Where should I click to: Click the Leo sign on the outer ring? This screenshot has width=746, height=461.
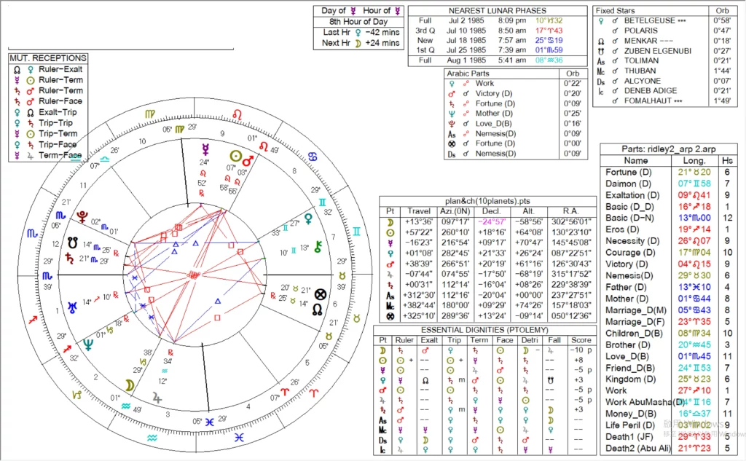click(237, 114)
